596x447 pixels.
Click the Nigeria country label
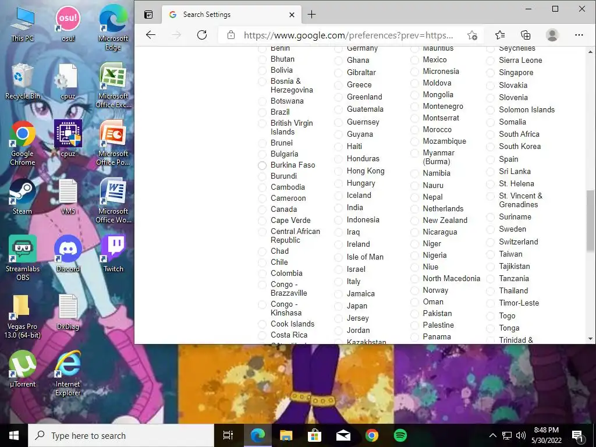point(435,256)
